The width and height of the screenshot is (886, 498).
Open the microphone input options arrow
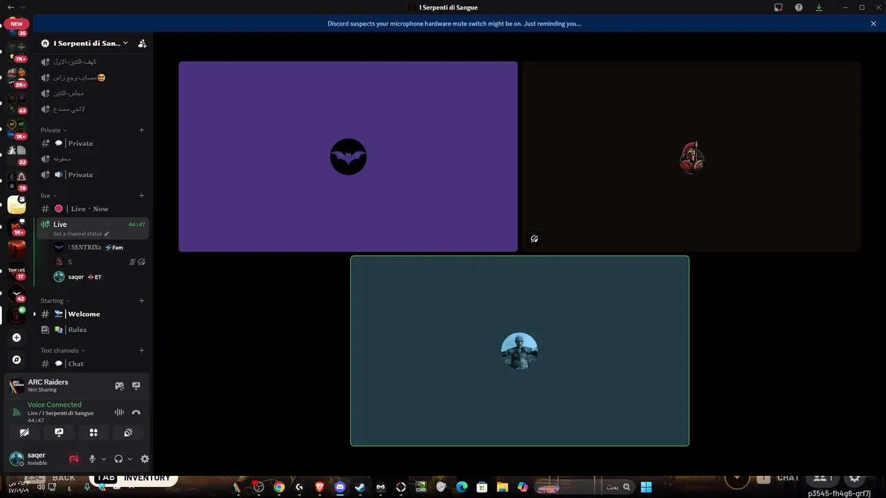tap(104, 459)
